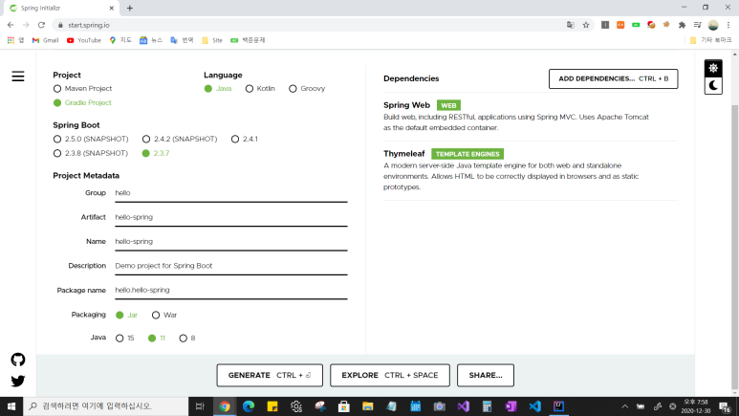The image size is (739, 416).
Task: Reload the page in Chrome
Action: (41, 25)
